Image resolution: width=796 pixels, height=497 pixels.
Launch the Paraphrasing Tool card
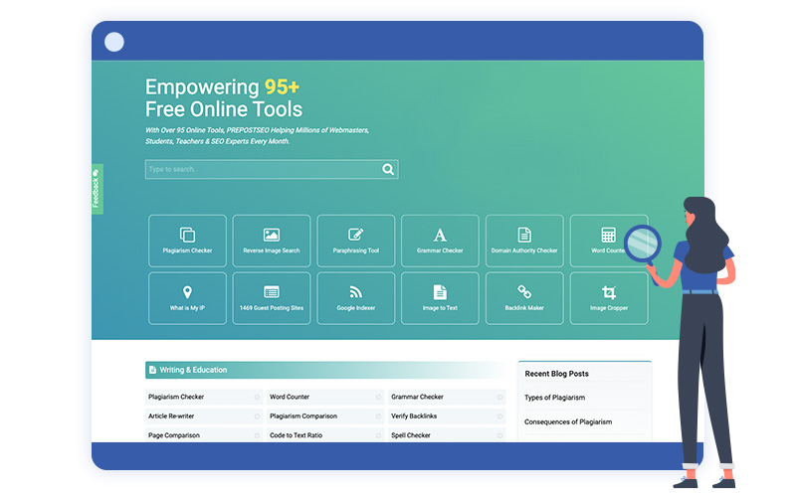coord(356,241)
